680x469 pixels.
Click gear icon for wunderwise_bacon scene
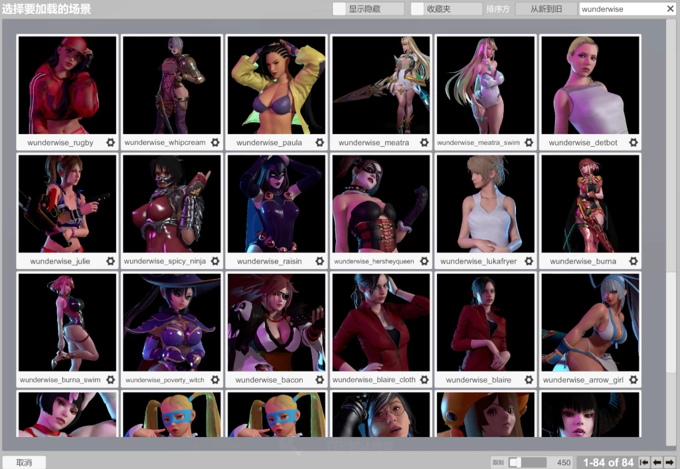(319, 380)
